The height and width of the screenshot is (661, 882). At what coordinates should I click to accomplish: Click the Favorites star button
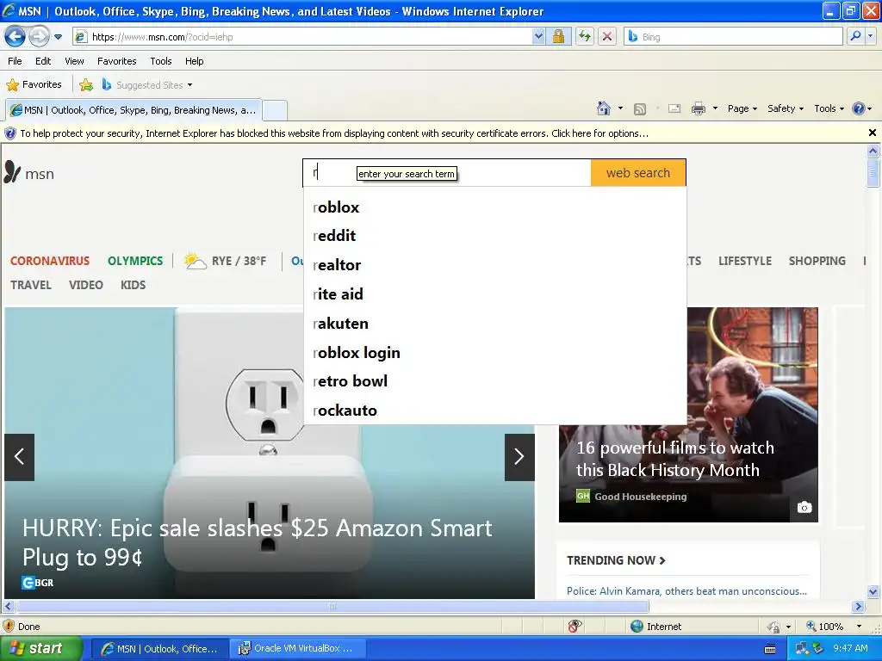(34, 85)
